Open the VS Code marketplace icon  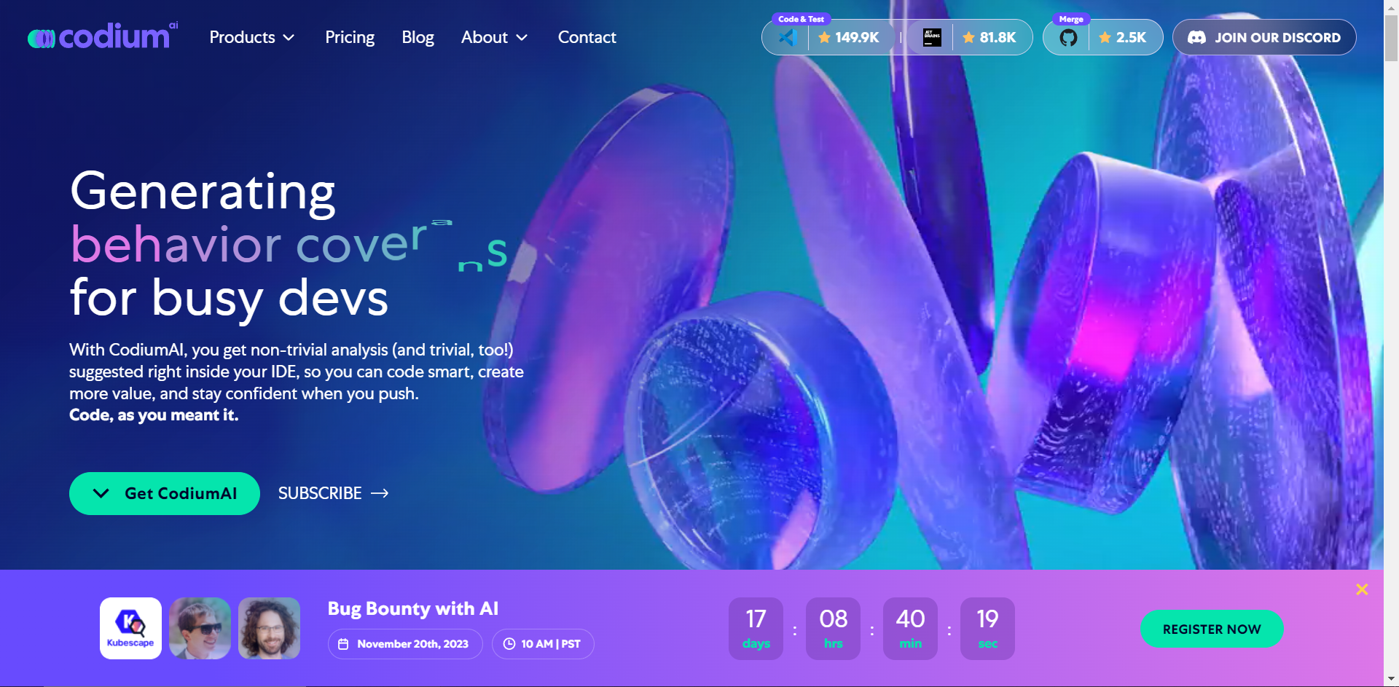(787, 37)
